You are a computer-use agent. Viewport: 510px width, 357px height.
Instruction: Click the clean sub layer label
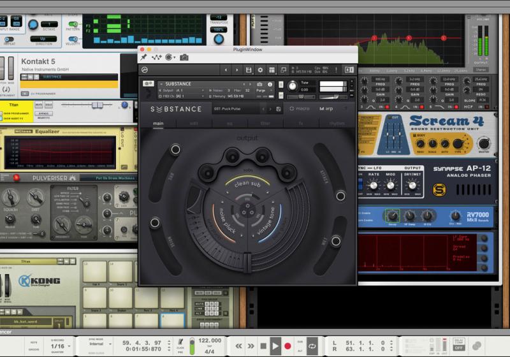[x=247, y=184]
